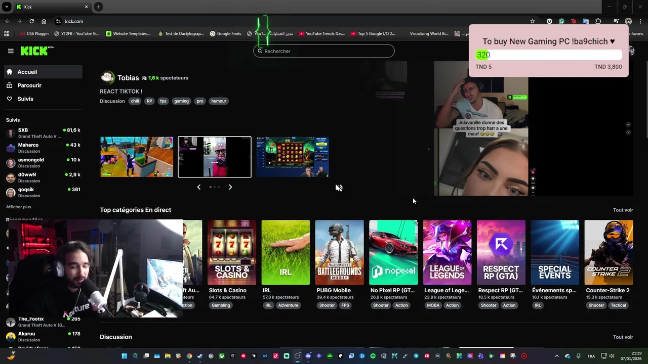Viewport: 648px width, 364px height.
Task: Show hidden system tray icons
Action: pos(556,356)
